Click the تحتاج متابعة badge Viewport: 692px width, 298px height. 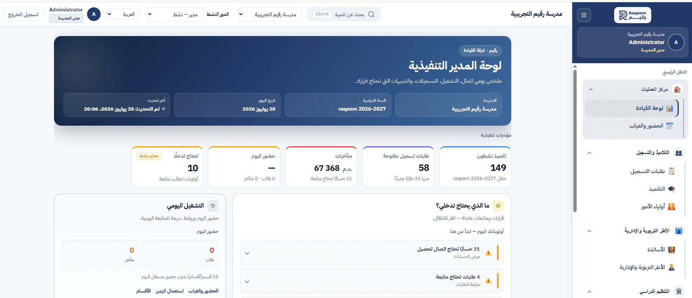pos(149,156)
